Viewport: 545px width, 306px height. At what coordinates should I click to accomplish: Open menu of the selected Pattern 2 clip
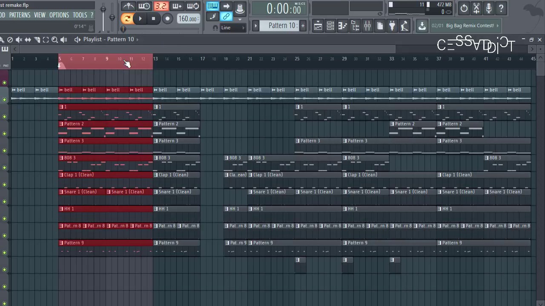point(61,124)
